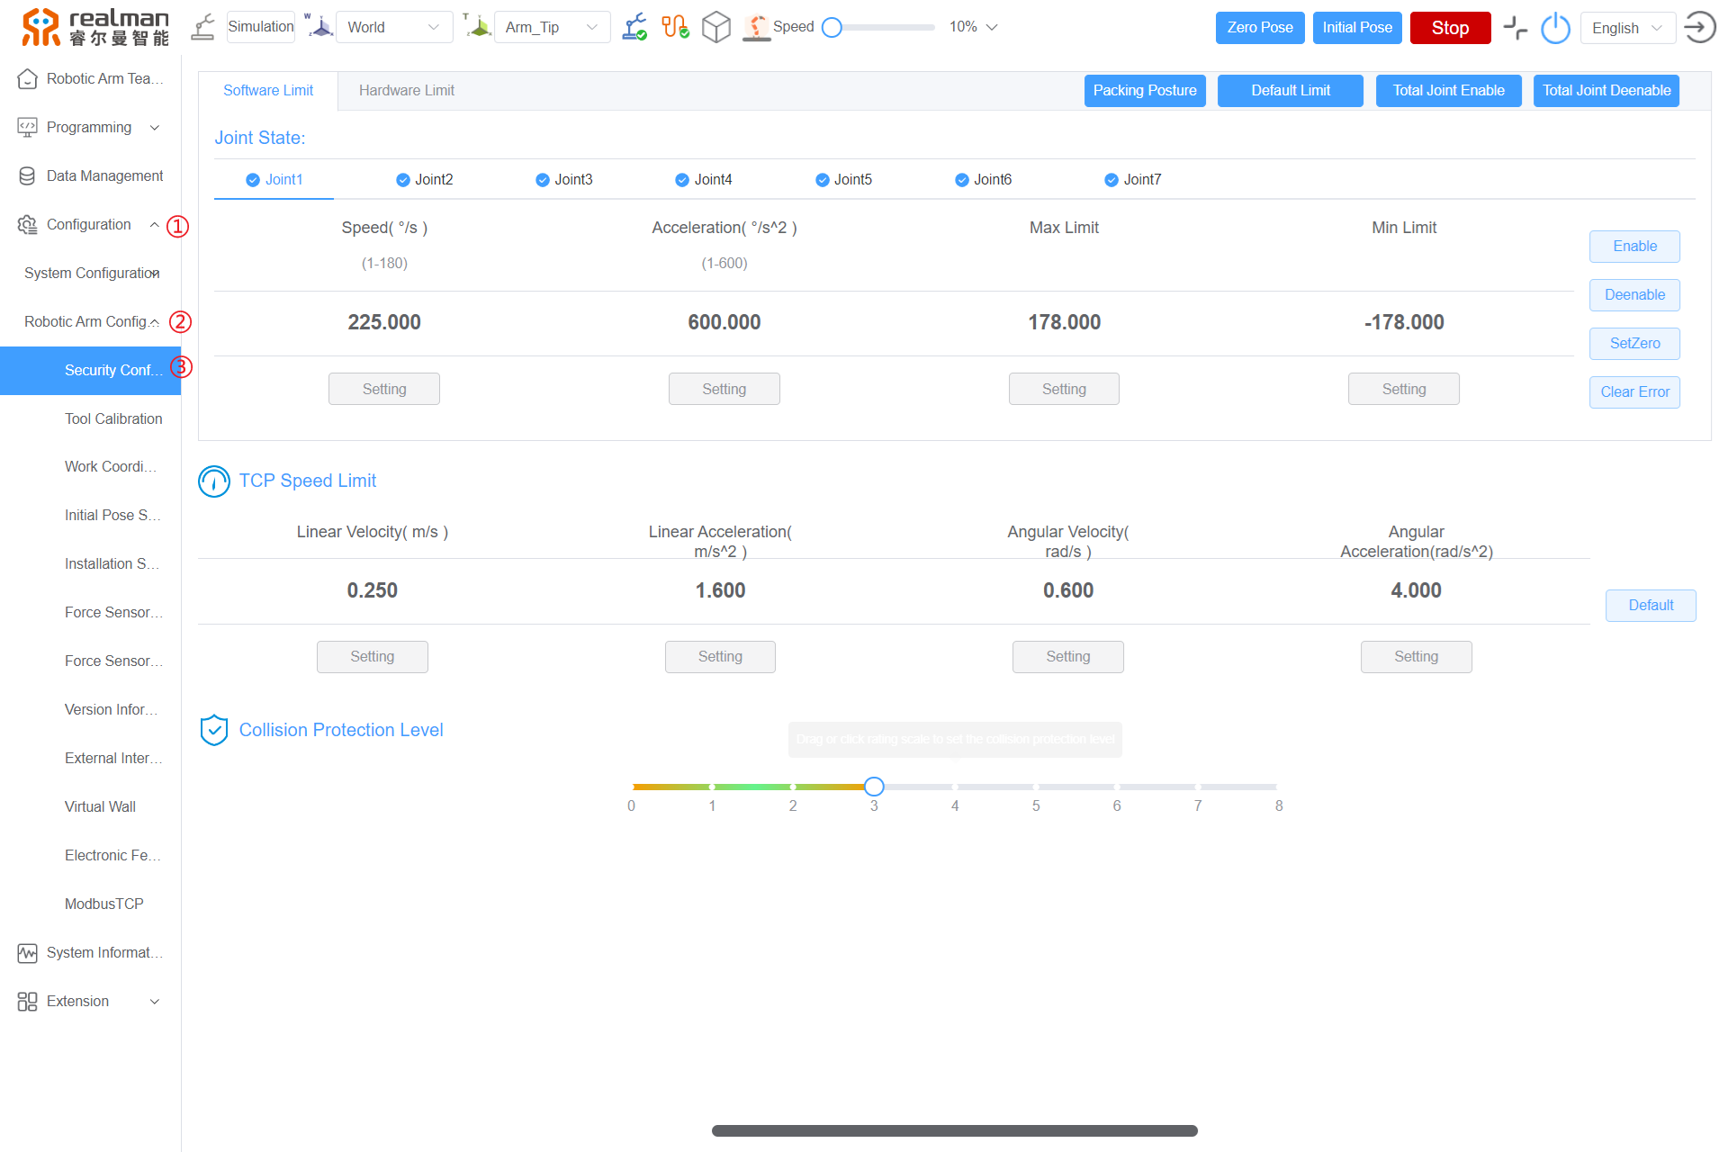This screenshot has height=1152, width=1728.
Task: Collapse the Configuration menu chevron
Action: [155, 225]
